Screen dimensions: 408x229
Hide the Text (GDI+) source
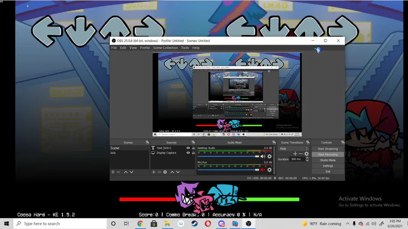(x=188, y=148)
